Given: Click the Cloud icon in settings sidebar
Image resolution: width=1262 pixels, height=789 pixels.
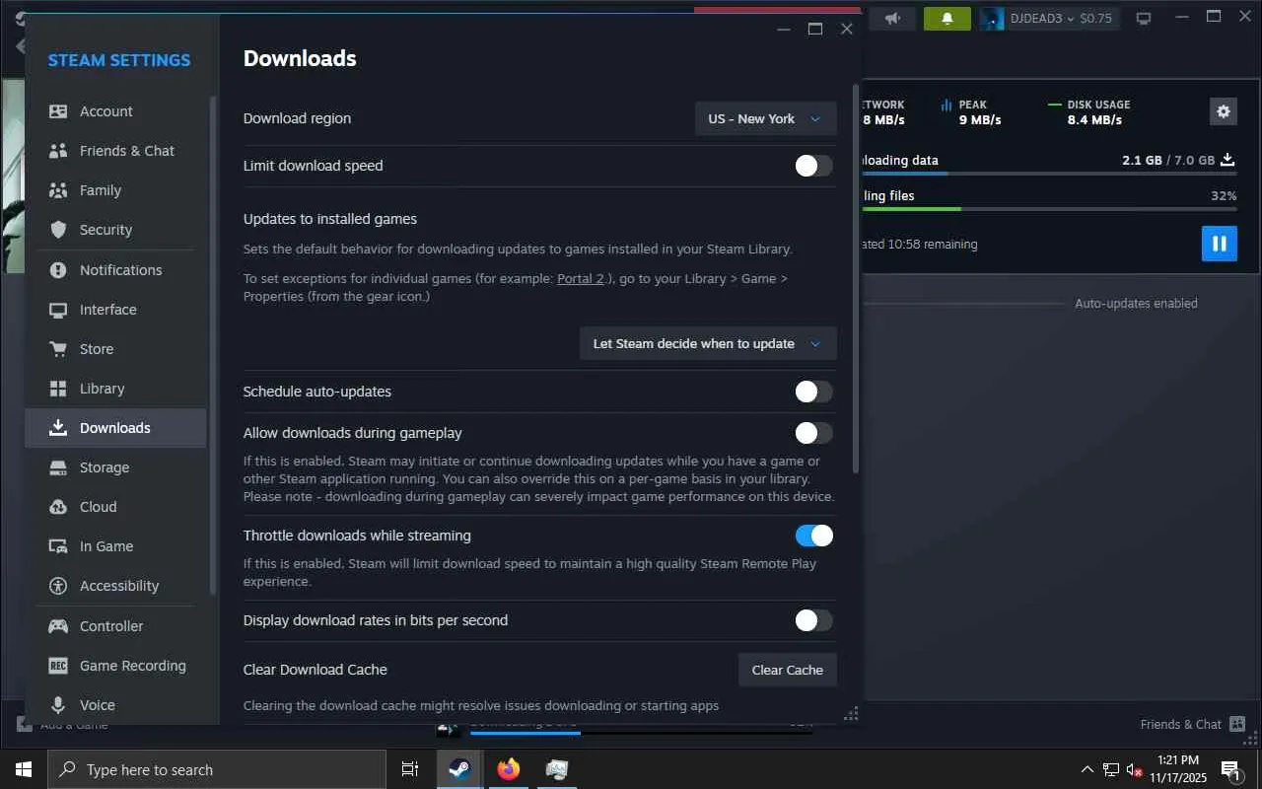Looking at the screenshot, I should click(58, 507).
